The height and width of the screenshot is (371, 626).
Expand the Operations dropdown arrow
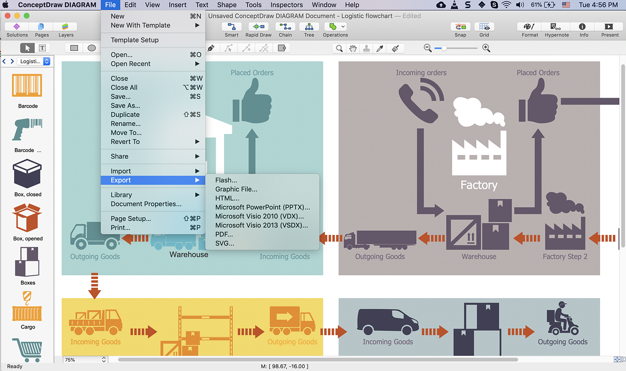pos(343,27)
